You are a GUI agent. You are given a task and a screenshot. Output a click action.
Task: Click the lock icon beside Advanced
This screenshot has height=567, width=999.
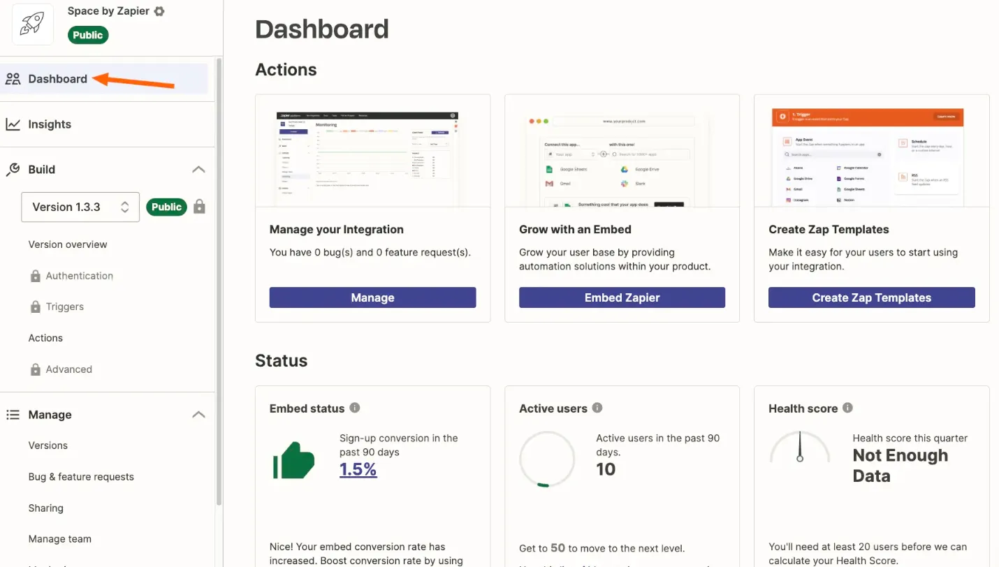36,369
